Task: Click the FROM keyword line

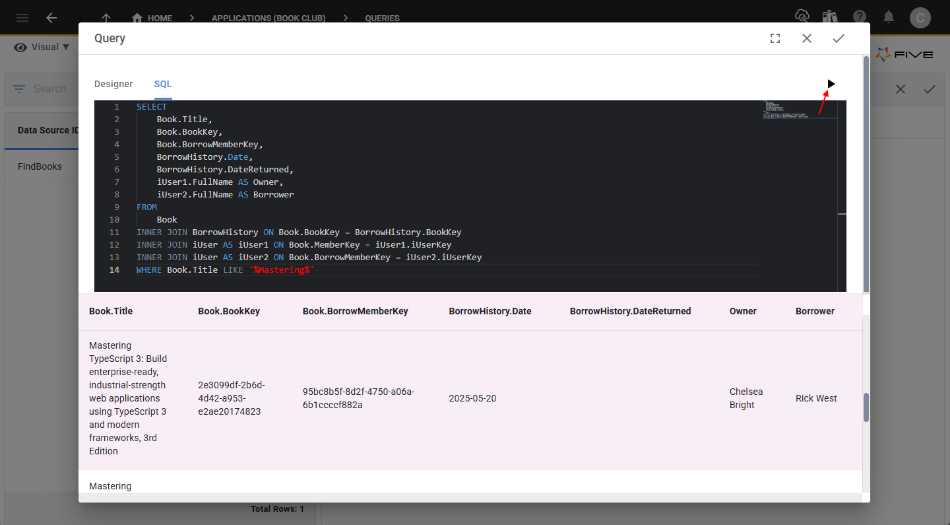Action: coord(146,207)
